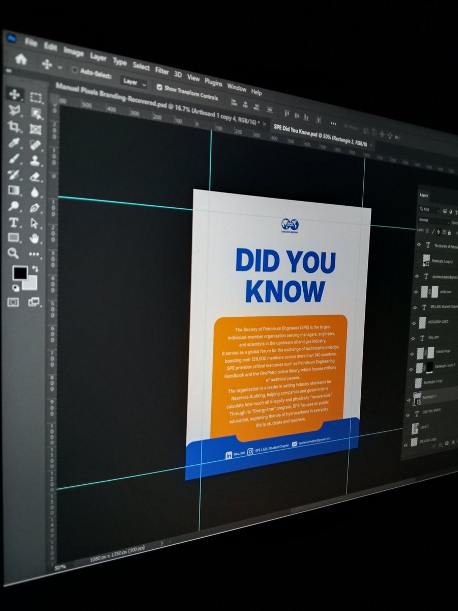
Task: Select the Crop tool
Action: (x=14, y=127)
